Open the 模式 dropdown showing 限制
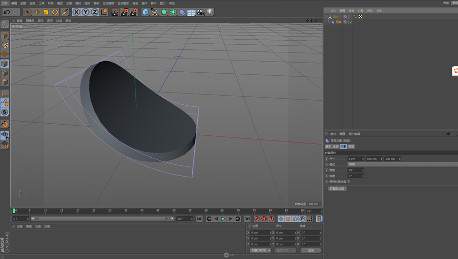Viewport: 458px width, 259px height. click(403, 164)
